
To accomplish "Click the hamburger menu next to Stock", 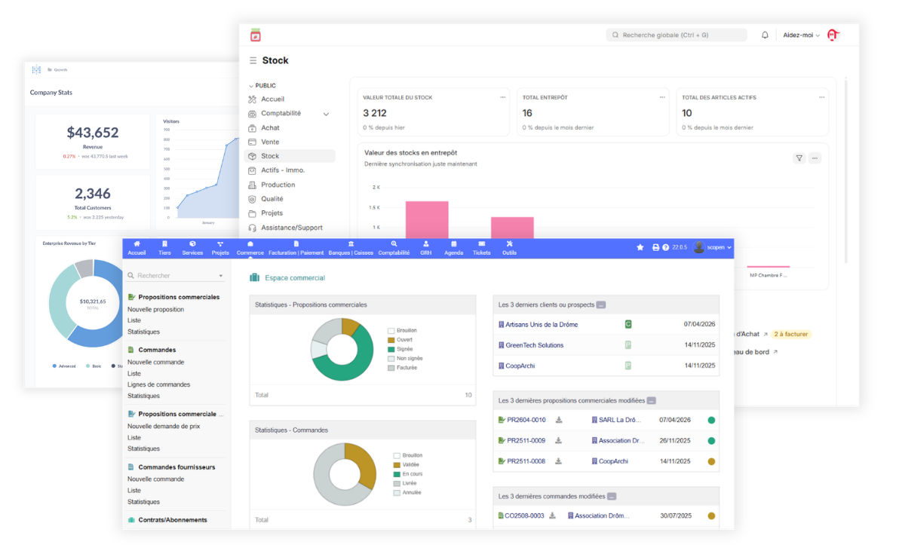I will point(253,60).
